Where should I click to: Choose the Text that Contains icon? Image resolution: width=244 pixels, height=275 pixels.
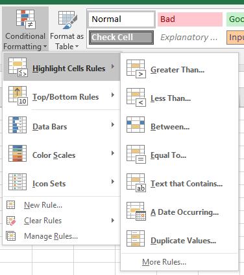click(136, 182)
